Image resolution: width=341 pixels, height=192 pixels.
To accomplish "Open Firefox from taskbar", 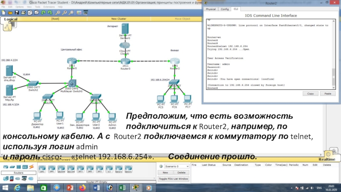I will (x=83, y=188).
